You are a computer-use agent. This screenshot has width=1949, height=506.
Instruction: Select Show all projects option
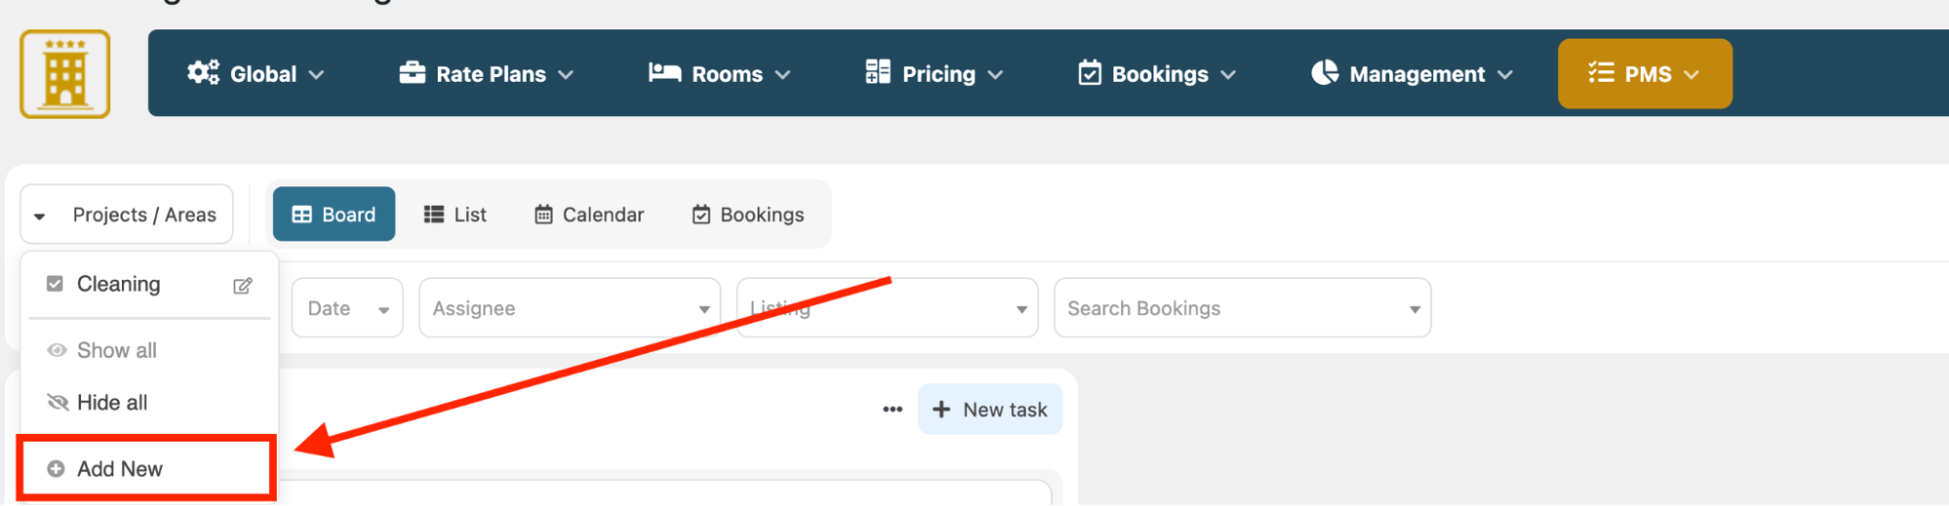[116, 350]
